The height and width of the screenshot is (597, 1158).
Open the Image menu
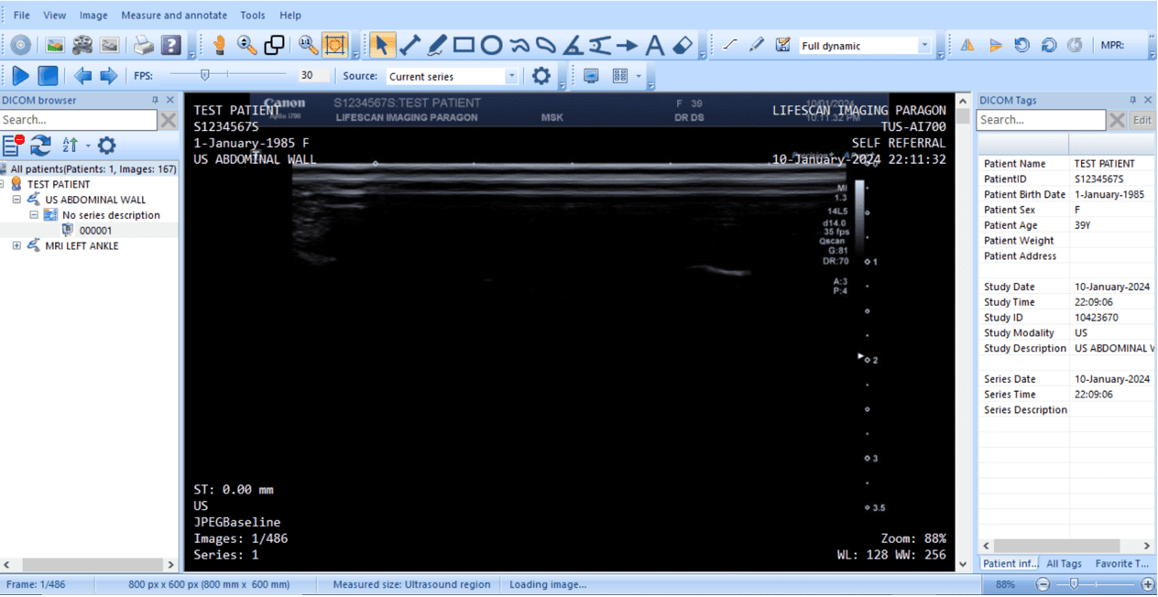click(x=93, y=16)
